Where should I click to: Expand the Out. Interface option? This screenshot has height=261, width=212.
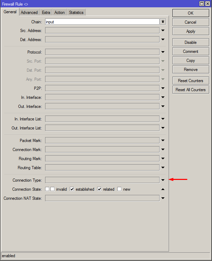click(x=163, y=106)
